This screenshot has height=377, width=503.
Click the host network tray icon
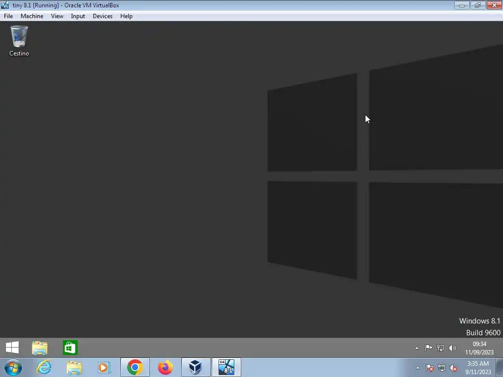[442, 368]
